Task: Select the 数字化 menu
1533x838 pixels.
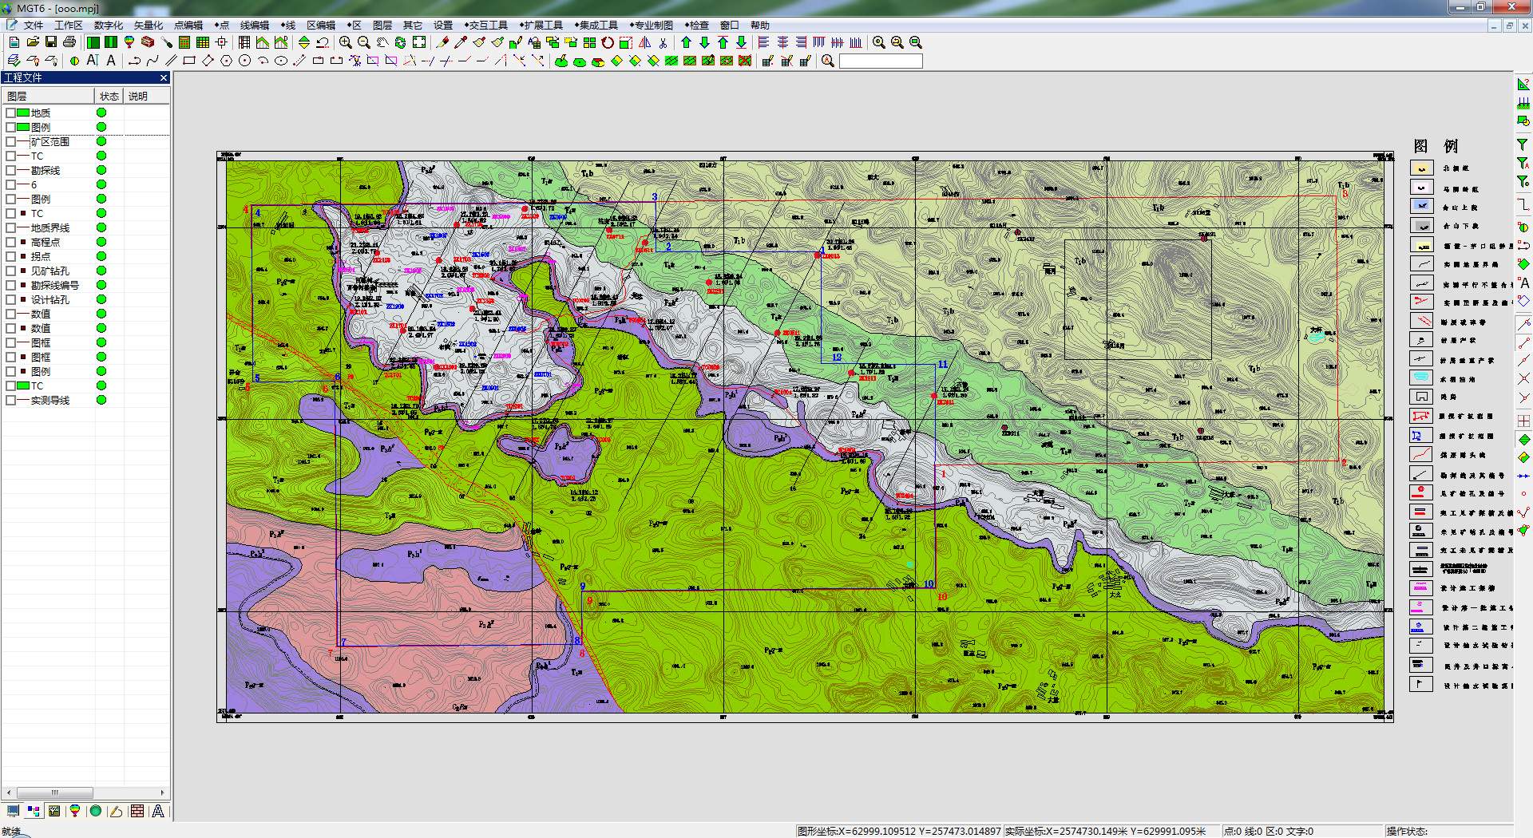Action: point(109,26)
